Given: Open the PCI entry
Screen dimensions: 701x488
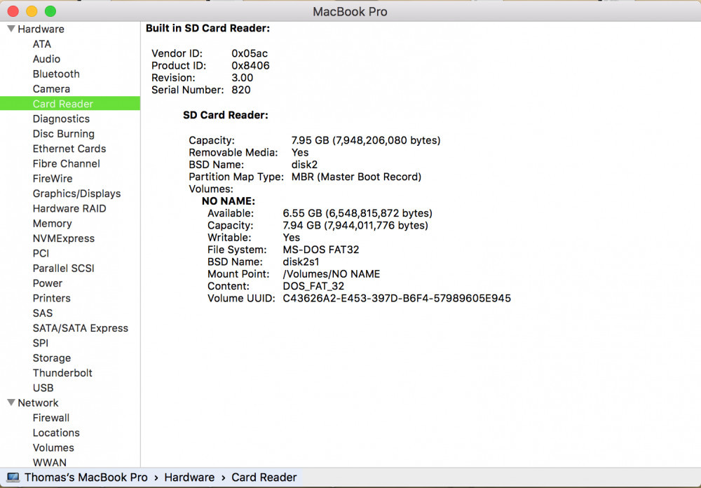Looking at the screenshot, I should [x=41, y=254].
